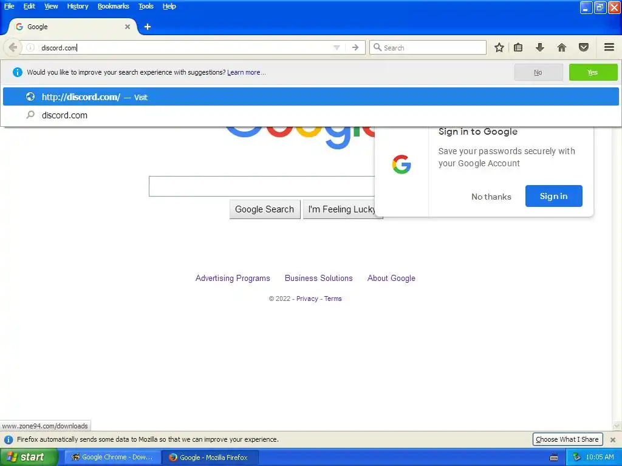Click the info icon in Mozilla data bar
The width and height of the screenshot is (622, 466).
(9, 439)
